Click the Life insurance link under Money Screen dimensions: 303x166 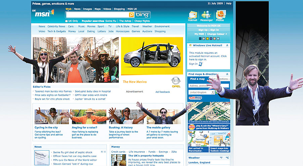tap(137, 152)
